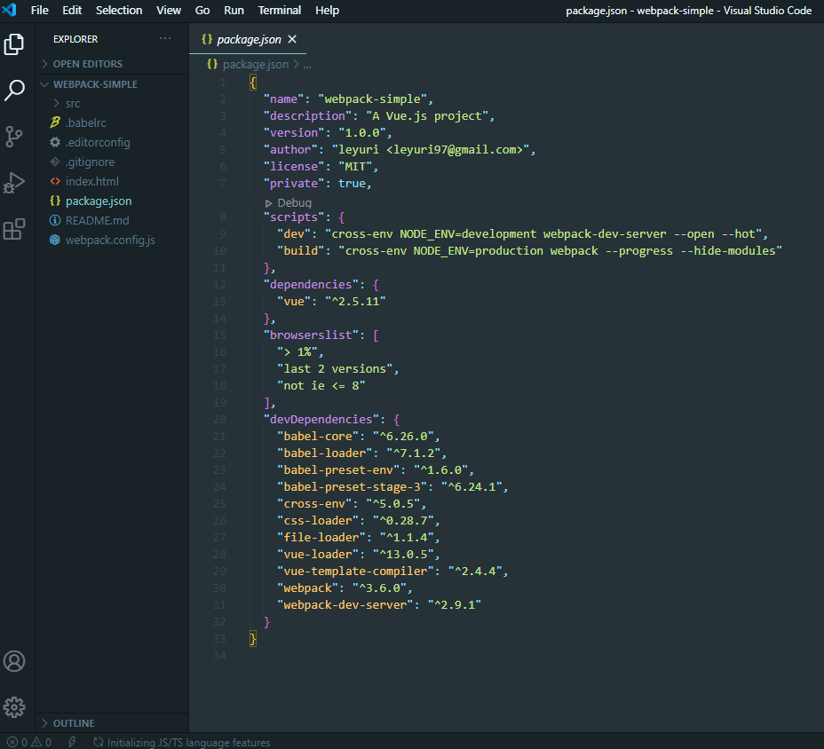
Task: Open the Help menu
Action: point(327,10)
